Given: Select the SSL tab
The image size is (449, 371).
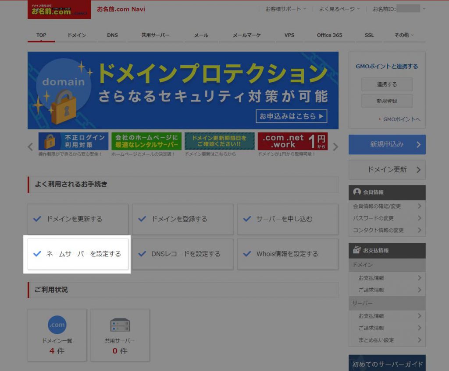Looking at the screenshot, I should (x=369, y=35).
